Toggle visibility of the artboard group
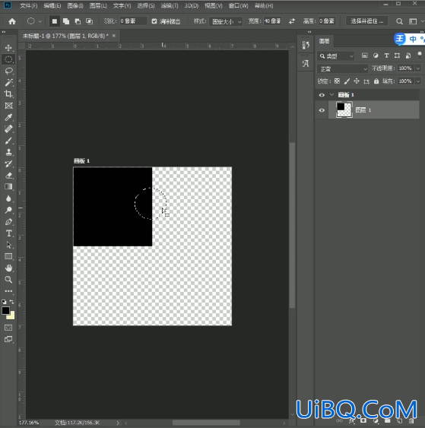The image size is (425, 428). pos(322,95)
